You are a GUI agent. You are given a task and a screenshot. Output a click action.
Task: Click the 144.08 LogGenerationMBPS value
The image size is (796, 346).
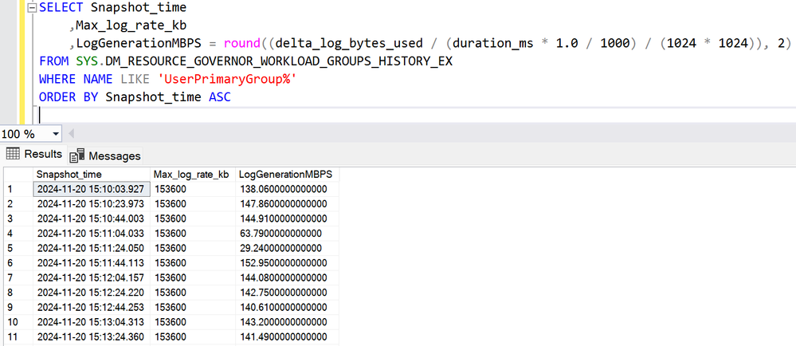pos(287,277)
